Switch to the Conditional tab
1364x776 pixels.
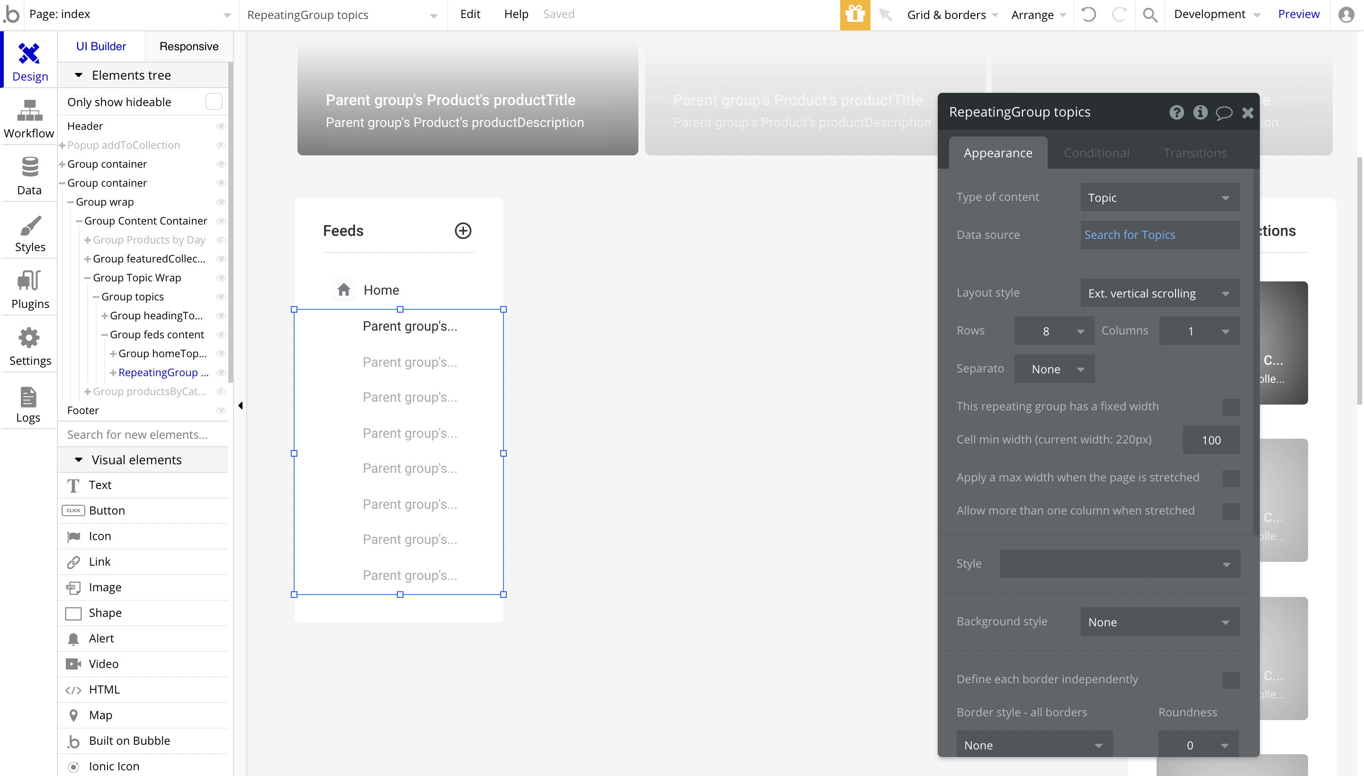click(1096, 153)
